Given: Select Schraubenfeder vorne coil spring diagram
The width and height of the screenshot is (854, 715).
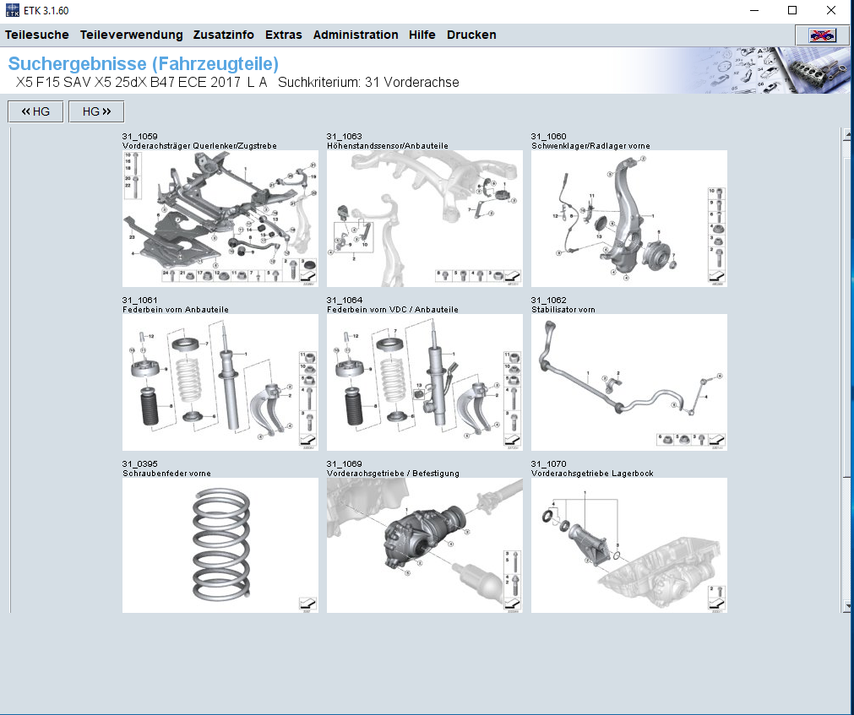Looking at the screenshot, I should 220,544.
